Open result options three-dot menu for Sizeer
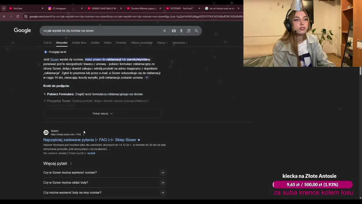 pyautogui.click(x=84, y=134)
